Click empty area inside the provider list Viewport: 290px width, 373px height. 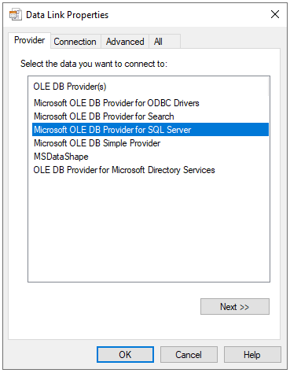click(149, 228)
